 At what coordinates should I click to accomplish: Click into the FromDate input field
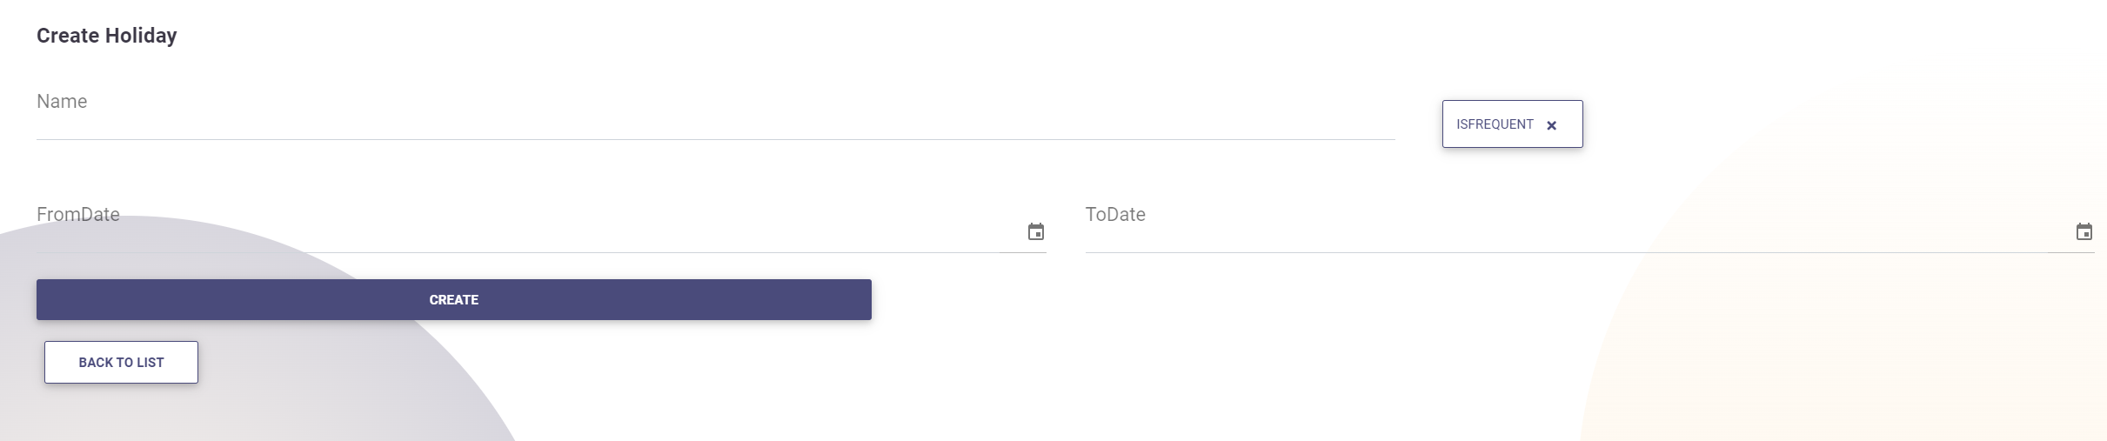[522, 233]
